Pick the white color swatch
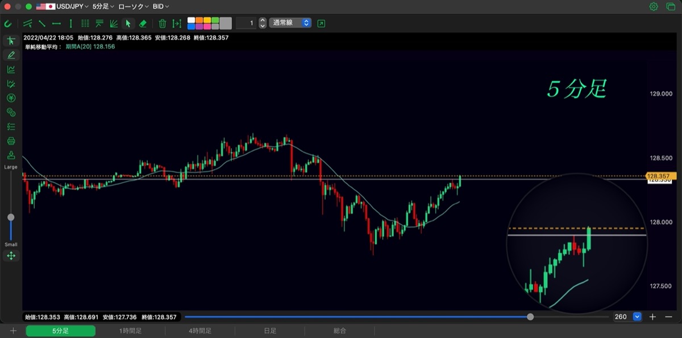Image resolution: width=682 pixels, height=338 pixels. tap(191, 20)
